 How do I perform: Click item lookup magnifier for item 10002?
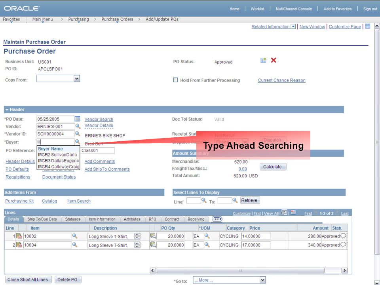(x=75, y=236)
